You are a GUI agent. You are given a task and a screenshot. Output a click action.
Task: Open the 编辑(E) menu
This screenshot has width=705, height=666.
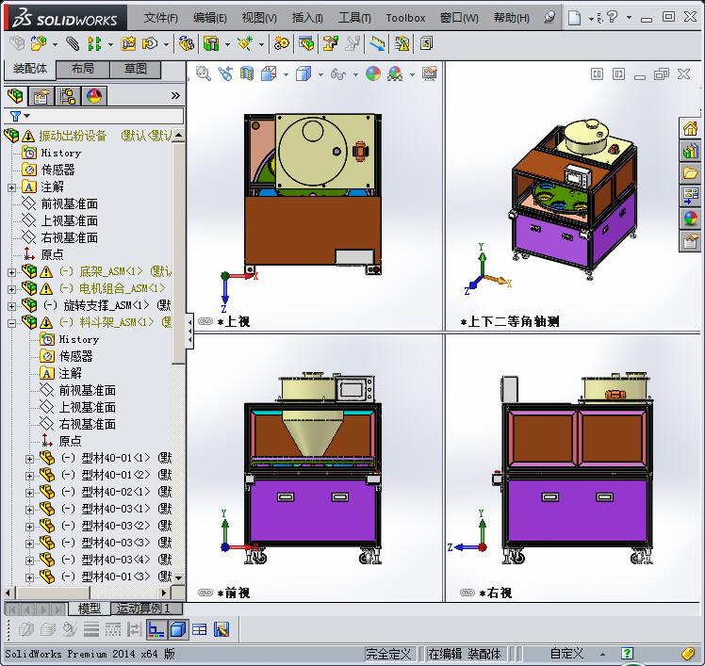[x=209, y=18]
